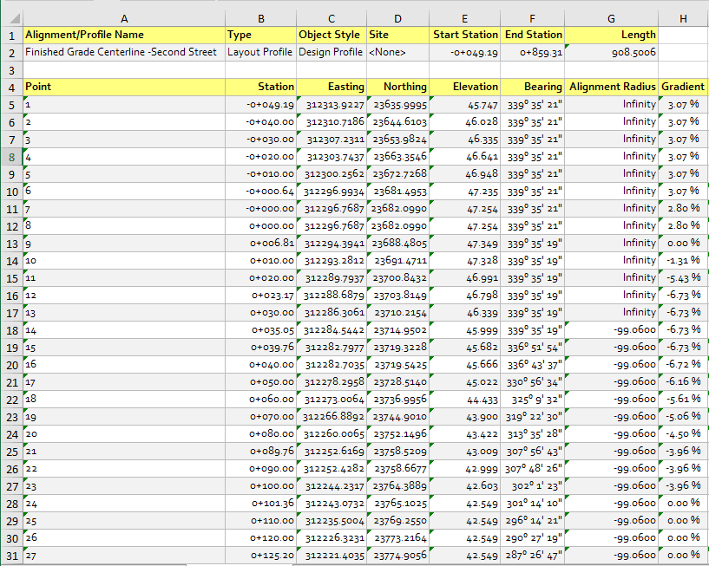
Task: Click the 'Easting' header cell
Action: 332,88
